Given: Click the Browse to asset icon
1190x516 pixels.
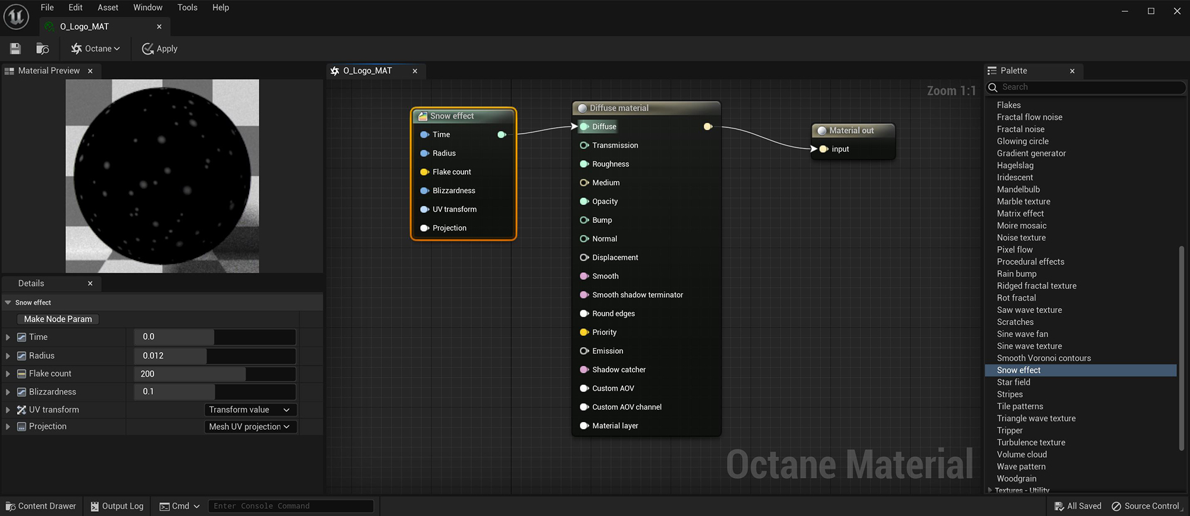Looking at the screenshot, I should 42,49.
